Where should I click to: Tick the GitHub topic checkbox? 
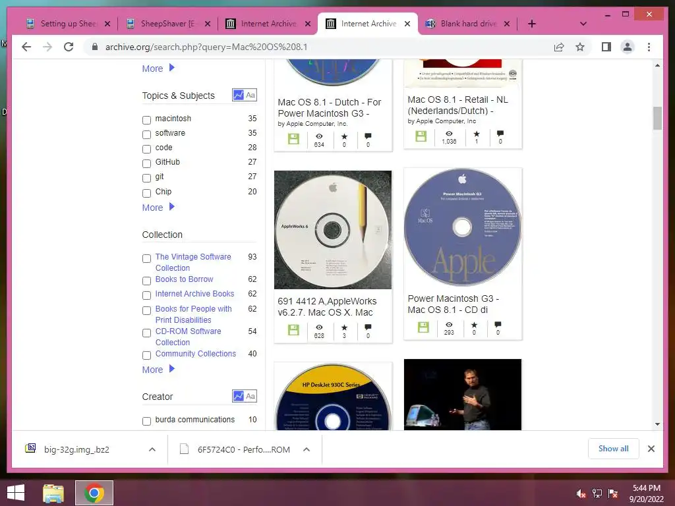pos(146,163)
